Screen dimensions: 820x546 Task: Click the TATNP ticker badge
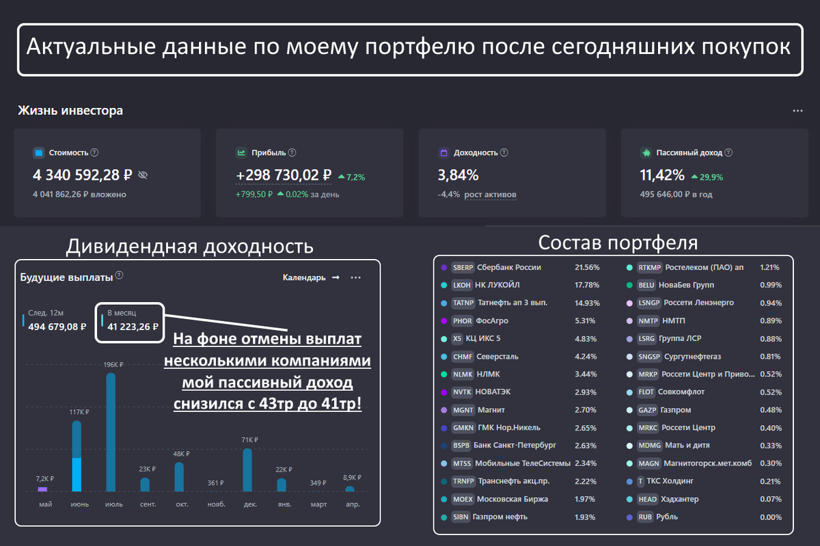pos(463,303)
